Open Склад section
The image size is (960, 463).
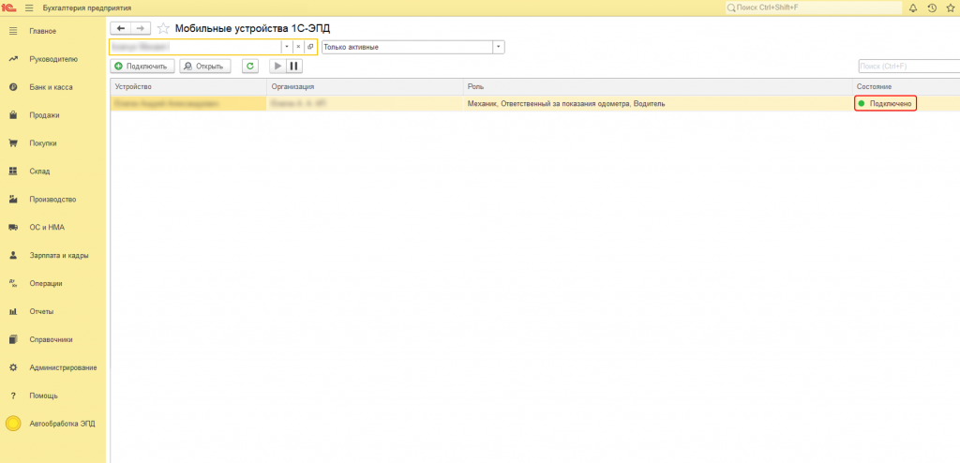point(39,172)
